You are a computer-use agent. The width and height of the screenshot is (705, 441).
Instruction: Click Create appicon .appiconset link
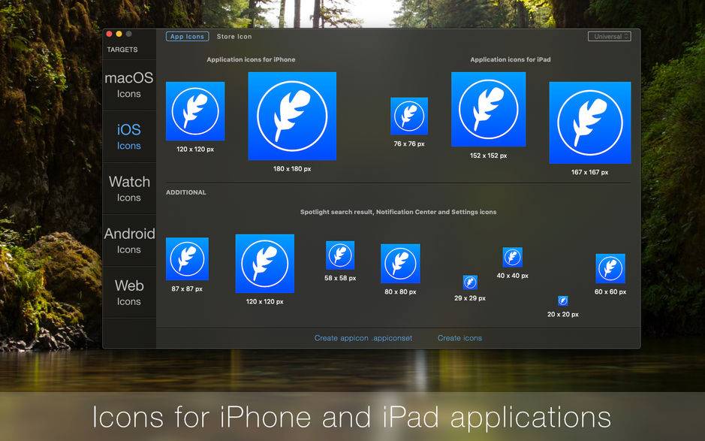point(363,338)
